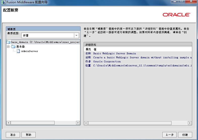Click the 值 column header

tap(95, 49)
